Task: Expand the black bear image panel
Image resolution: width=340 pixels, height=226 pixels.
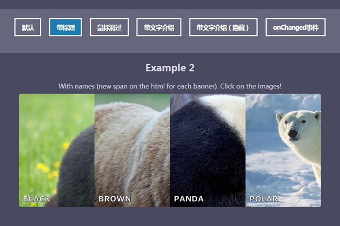Action: [56, 150]
